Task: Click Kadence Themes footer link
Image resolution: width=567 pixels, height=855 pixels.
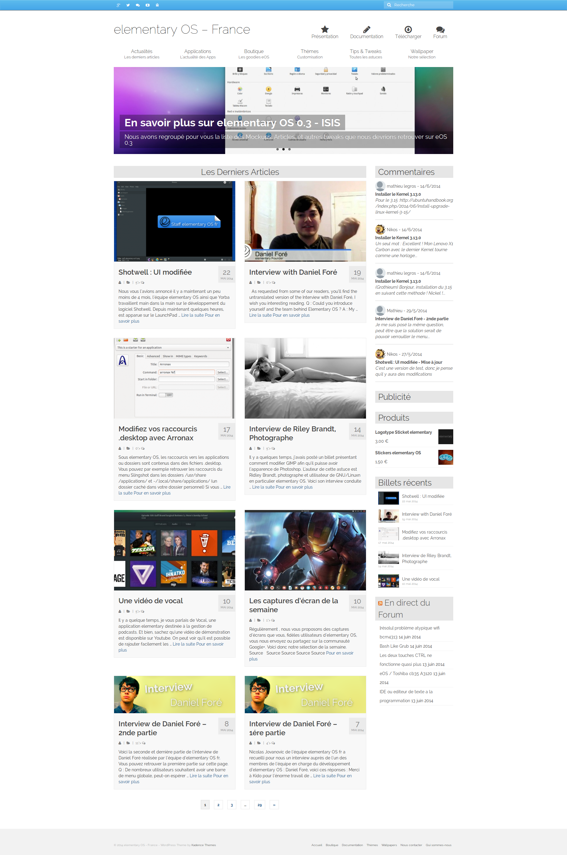Action: 204,845
